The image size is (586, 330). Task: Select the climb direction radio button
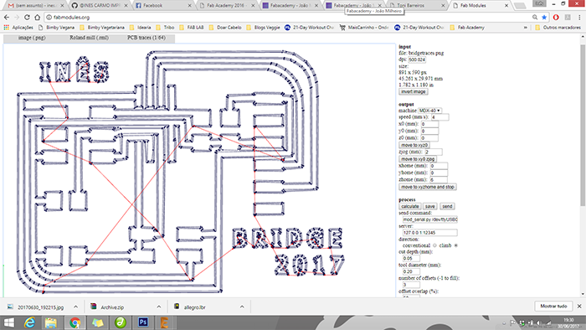pyautogui.click(x=455, y=245)
